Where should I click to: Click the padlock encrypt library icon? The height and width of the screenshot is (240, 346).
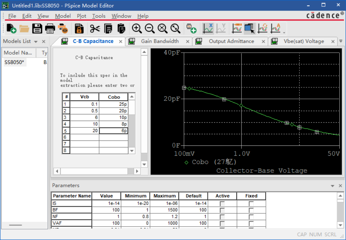79,28
